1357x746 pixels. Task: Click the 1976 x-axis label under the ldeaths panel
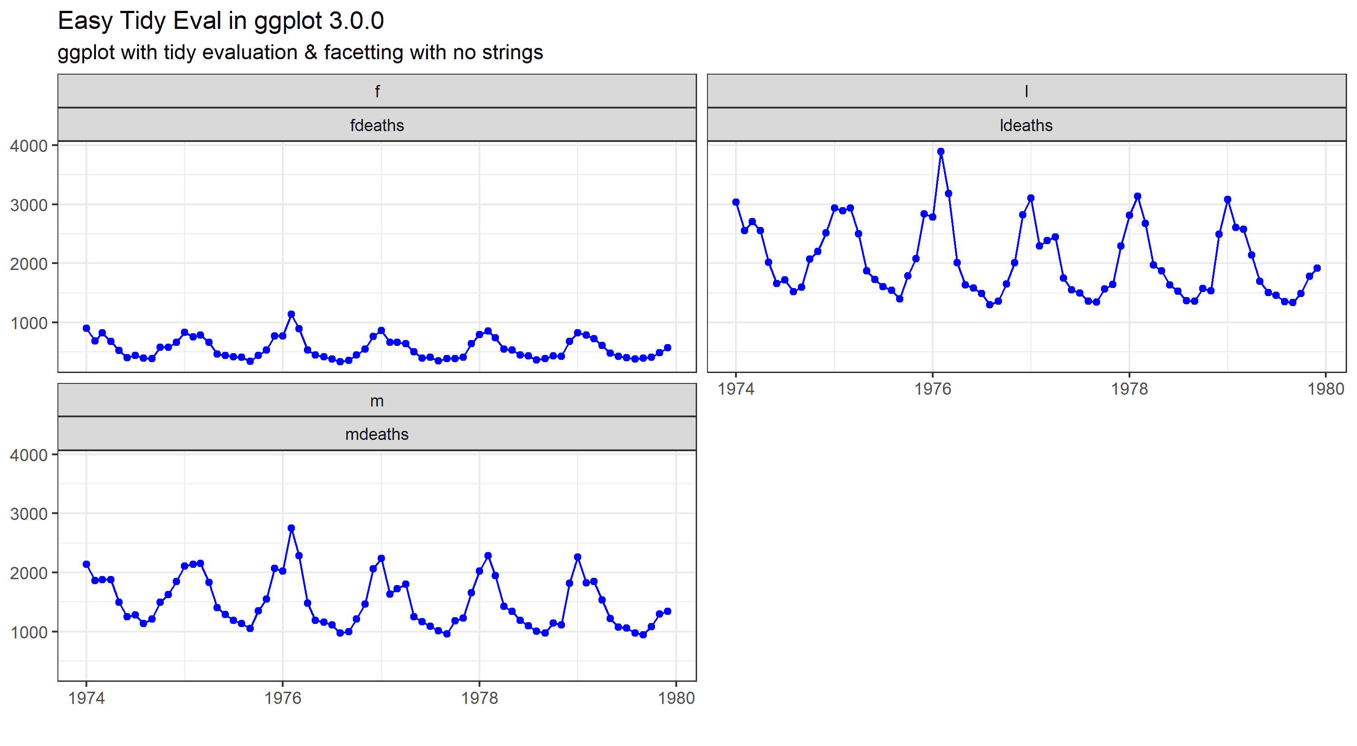(932, 389)
